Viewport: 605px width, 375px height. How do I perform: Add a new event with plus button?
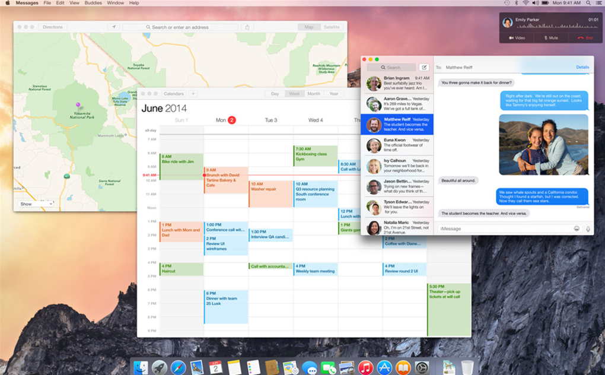pos(193,93)
